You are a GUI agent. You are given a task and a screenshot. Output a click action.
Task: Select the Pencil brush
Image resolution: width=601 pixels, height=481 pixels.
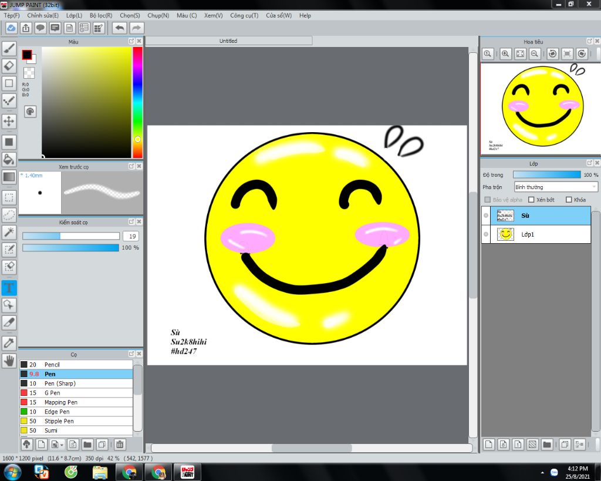coord(76,364)
